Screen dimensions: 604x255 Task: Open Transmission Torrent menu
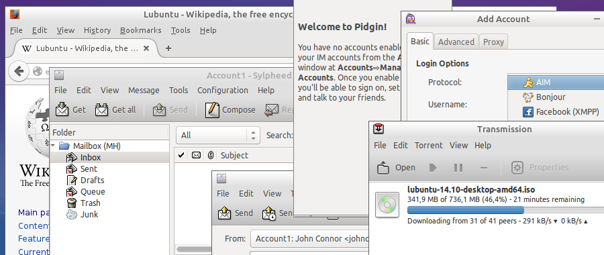click(429, 145)
